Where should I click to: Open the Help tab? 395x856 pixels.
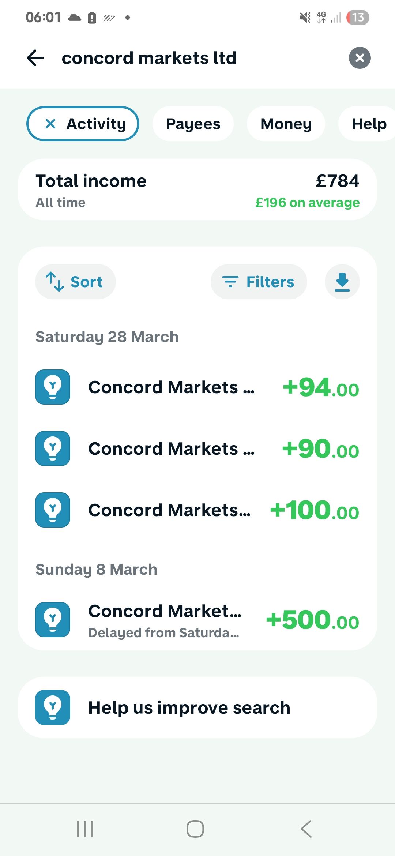[x=369, y=124]
